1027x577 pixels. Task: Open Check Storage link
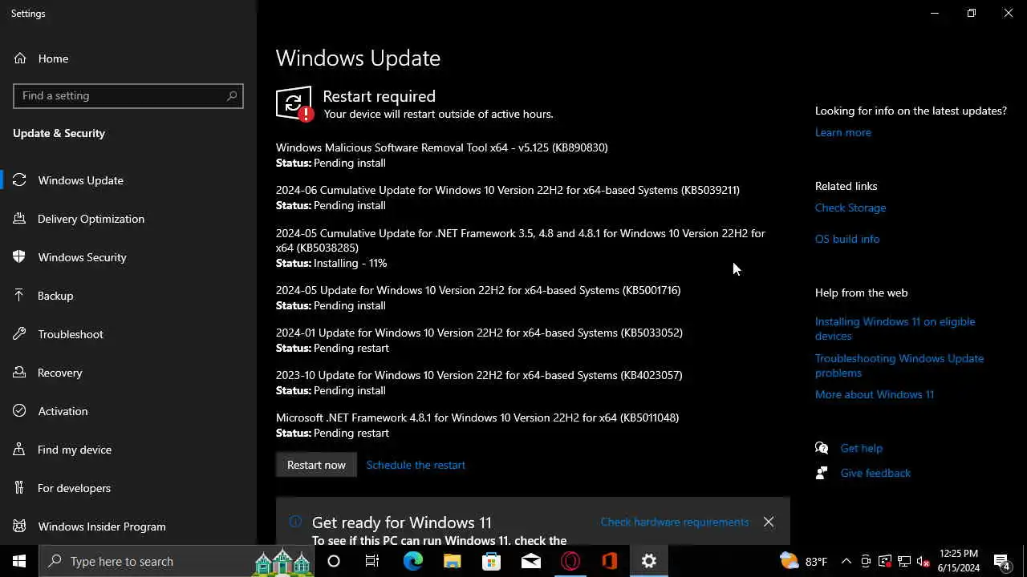850,208
